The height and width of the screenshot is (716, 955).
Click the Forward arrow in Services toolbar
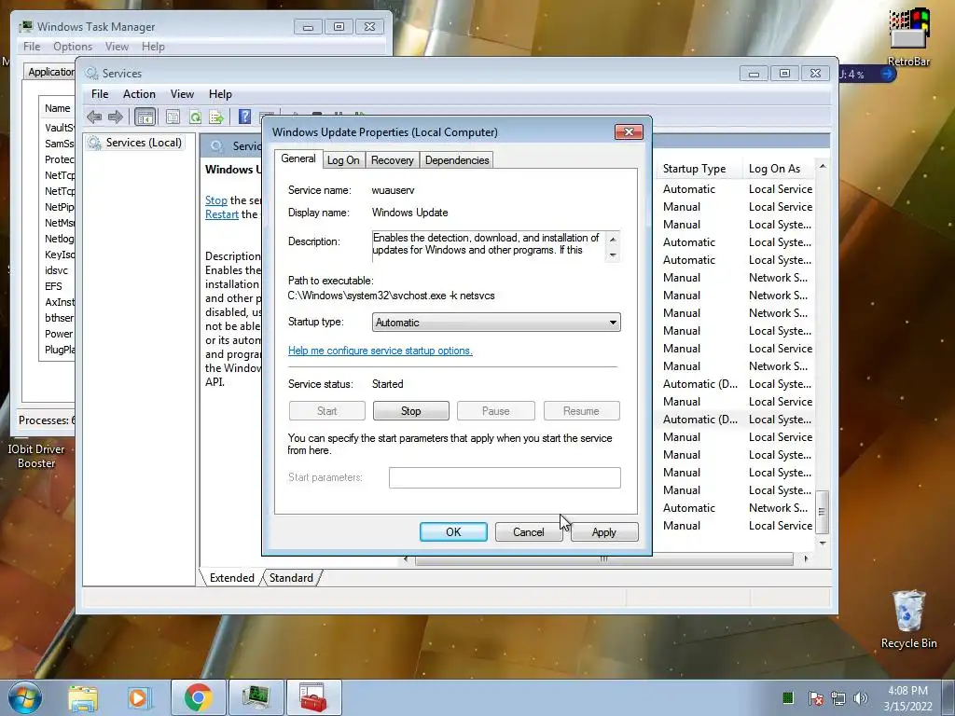tap(115, 117)
